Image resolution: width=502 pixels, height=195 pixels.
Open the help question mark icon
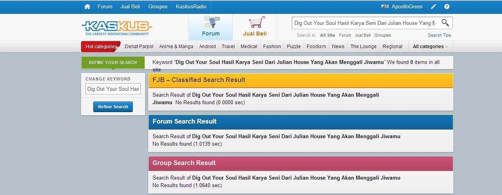[x=447, y=7]
